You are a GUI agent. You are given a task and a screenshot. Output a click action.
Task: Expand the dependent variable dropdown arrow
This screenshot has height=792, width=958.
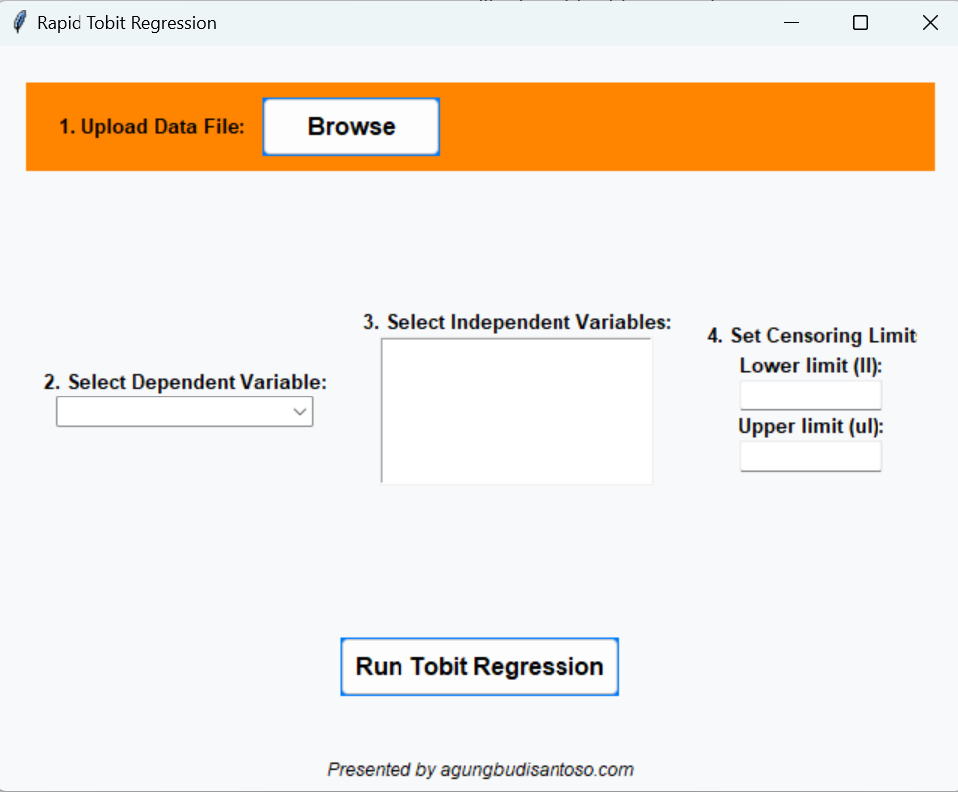299,411
